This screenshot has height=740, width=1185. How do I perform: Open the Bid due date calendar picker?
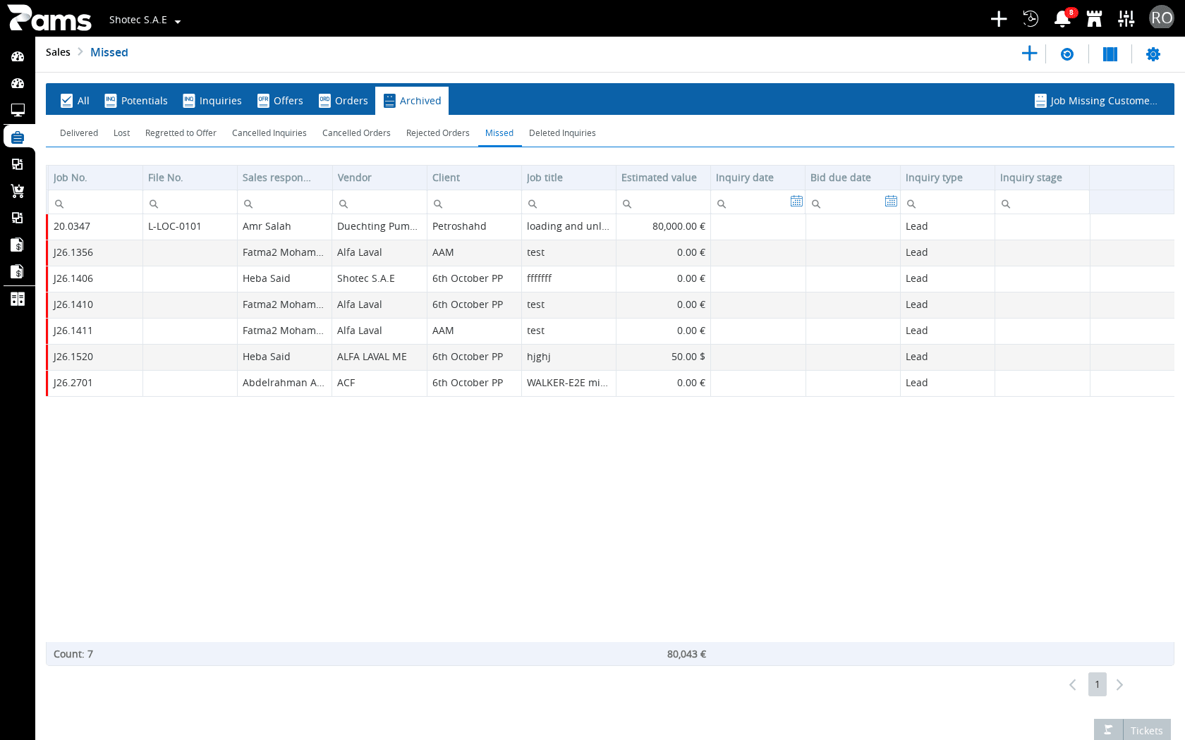[x=891, y=202]
